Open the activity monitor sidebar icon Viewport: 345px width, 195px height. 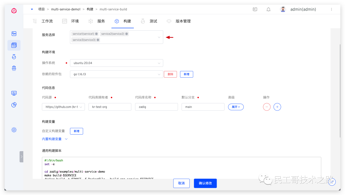14,34
